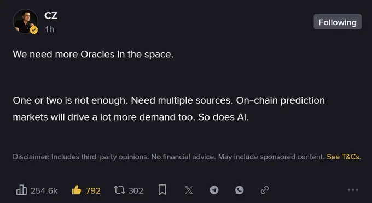Screen dimensions: 372x203
Task: Copy post link with chain icon
Action: [x=265, y=190]
